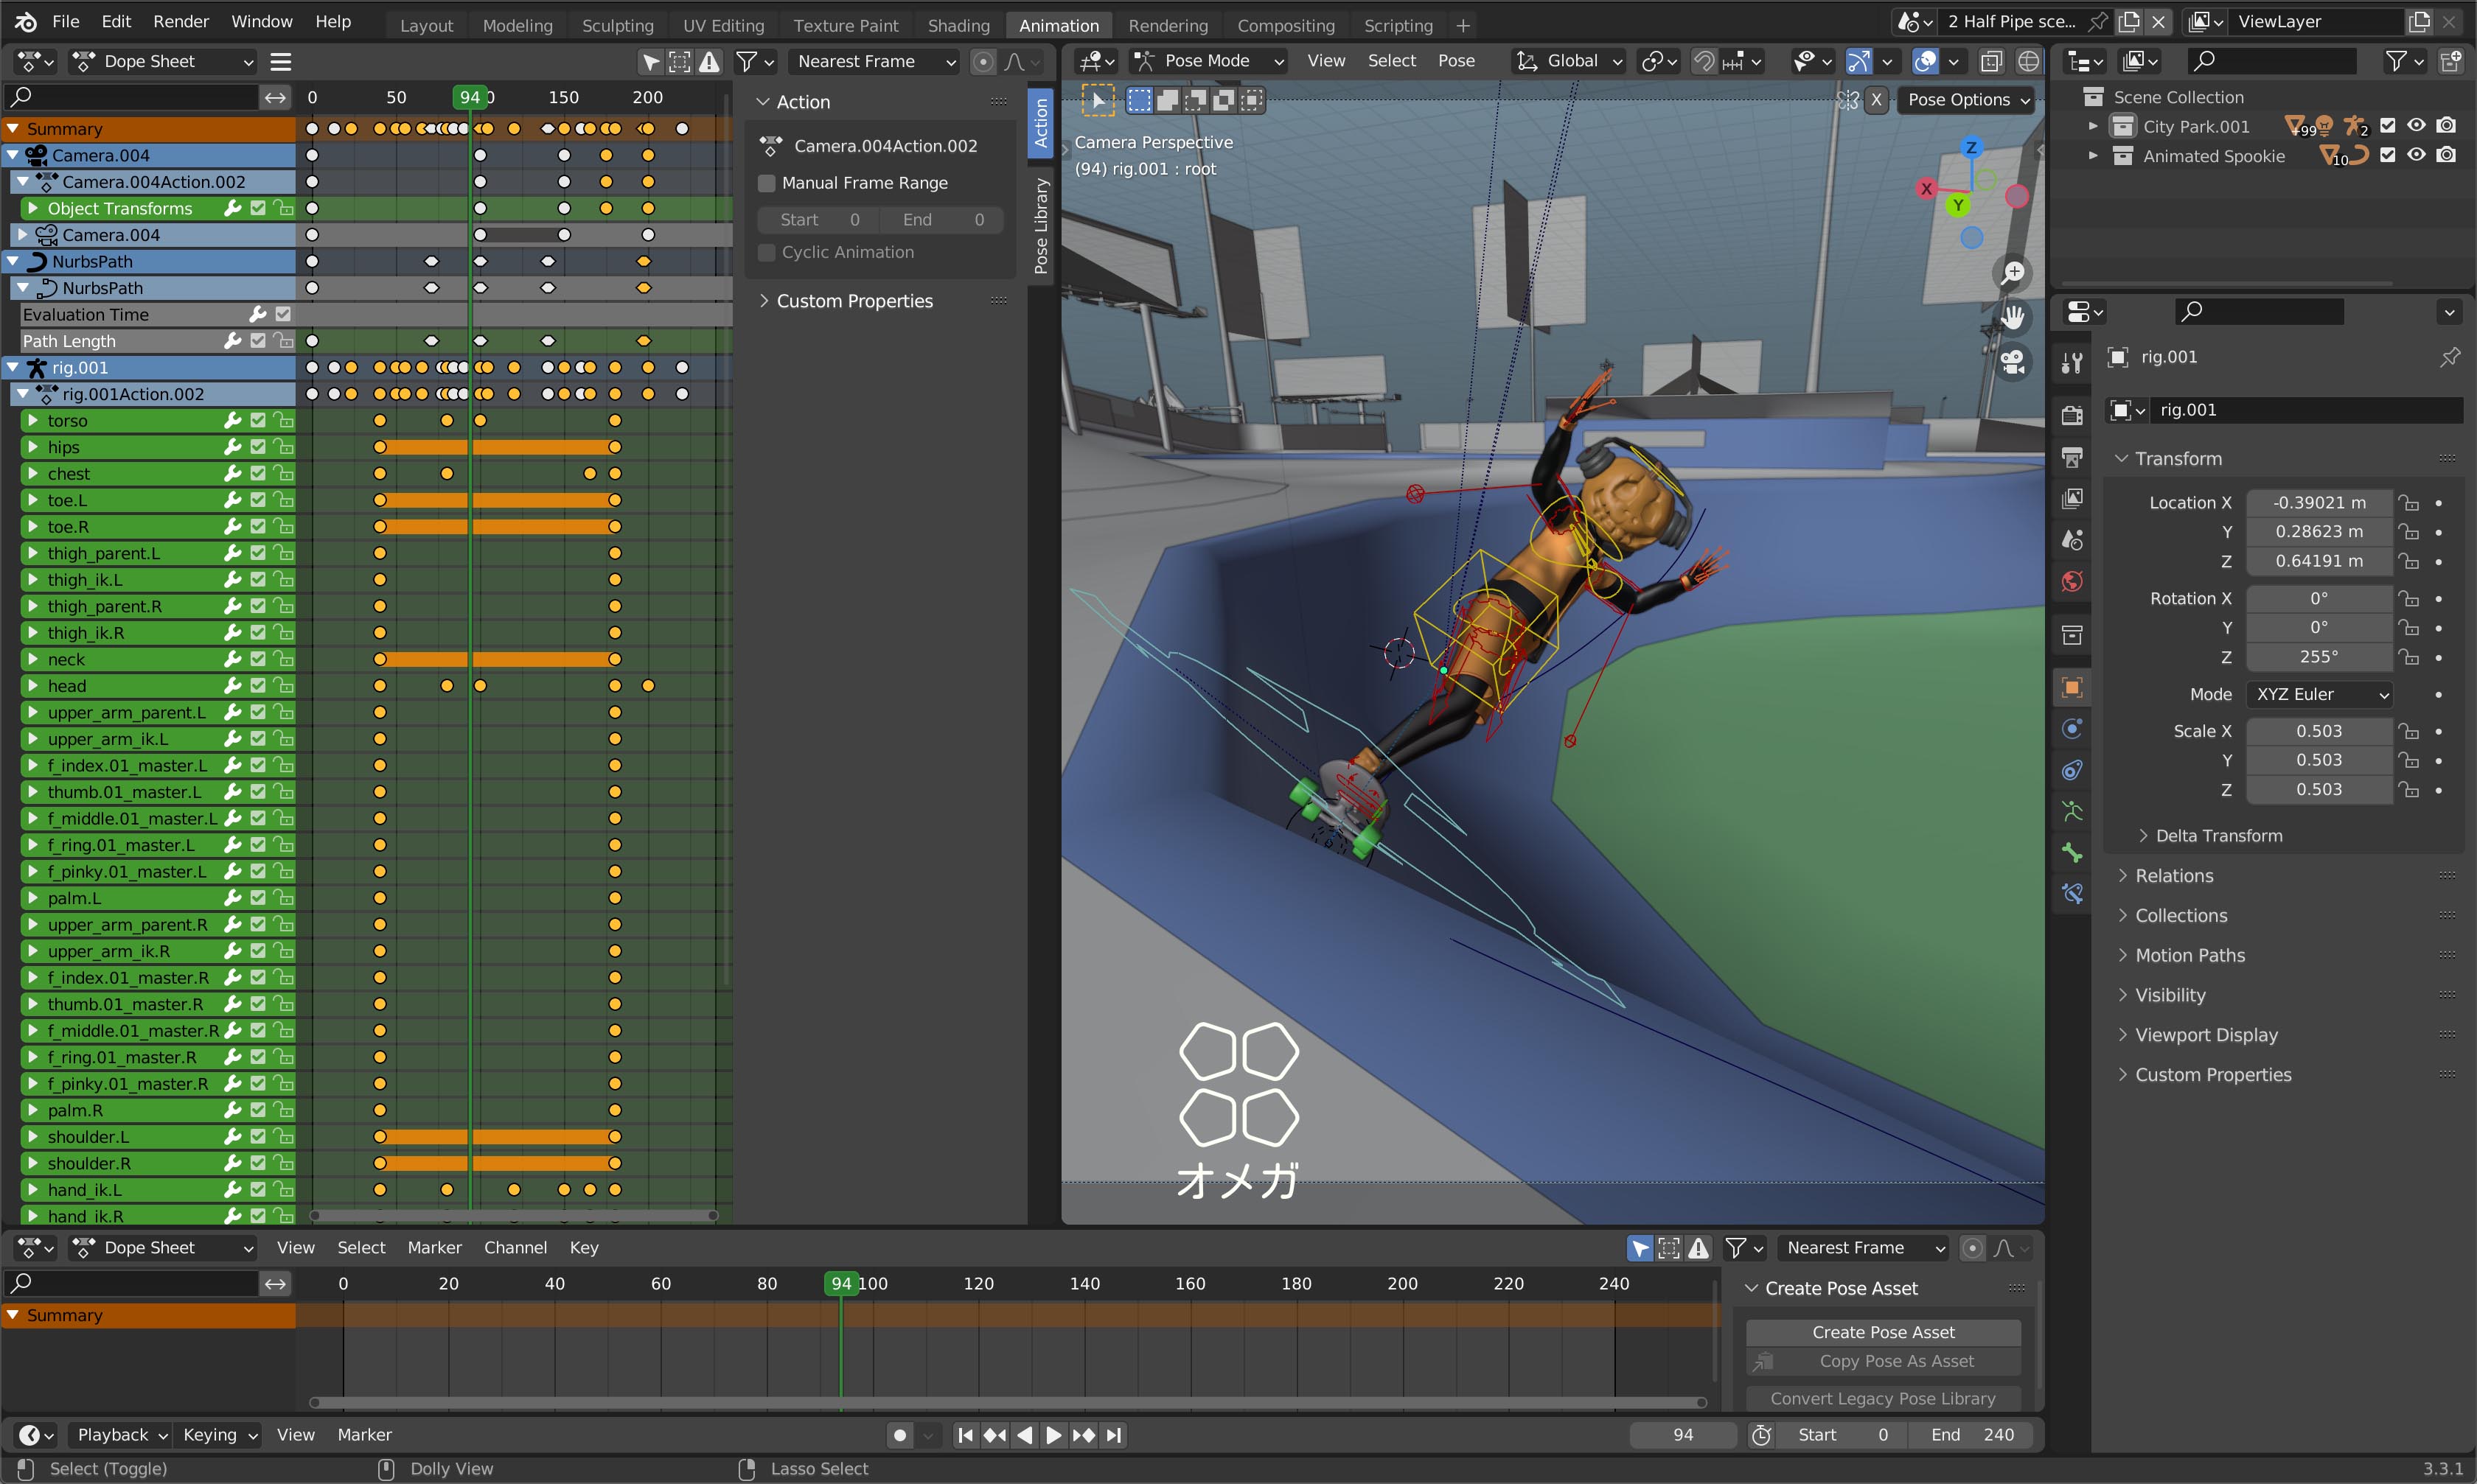Viewport: 2477px width, 1484px height.
Task: Open the World properties tab icon
Action: pyautogui.click(x=2072, y=582)
